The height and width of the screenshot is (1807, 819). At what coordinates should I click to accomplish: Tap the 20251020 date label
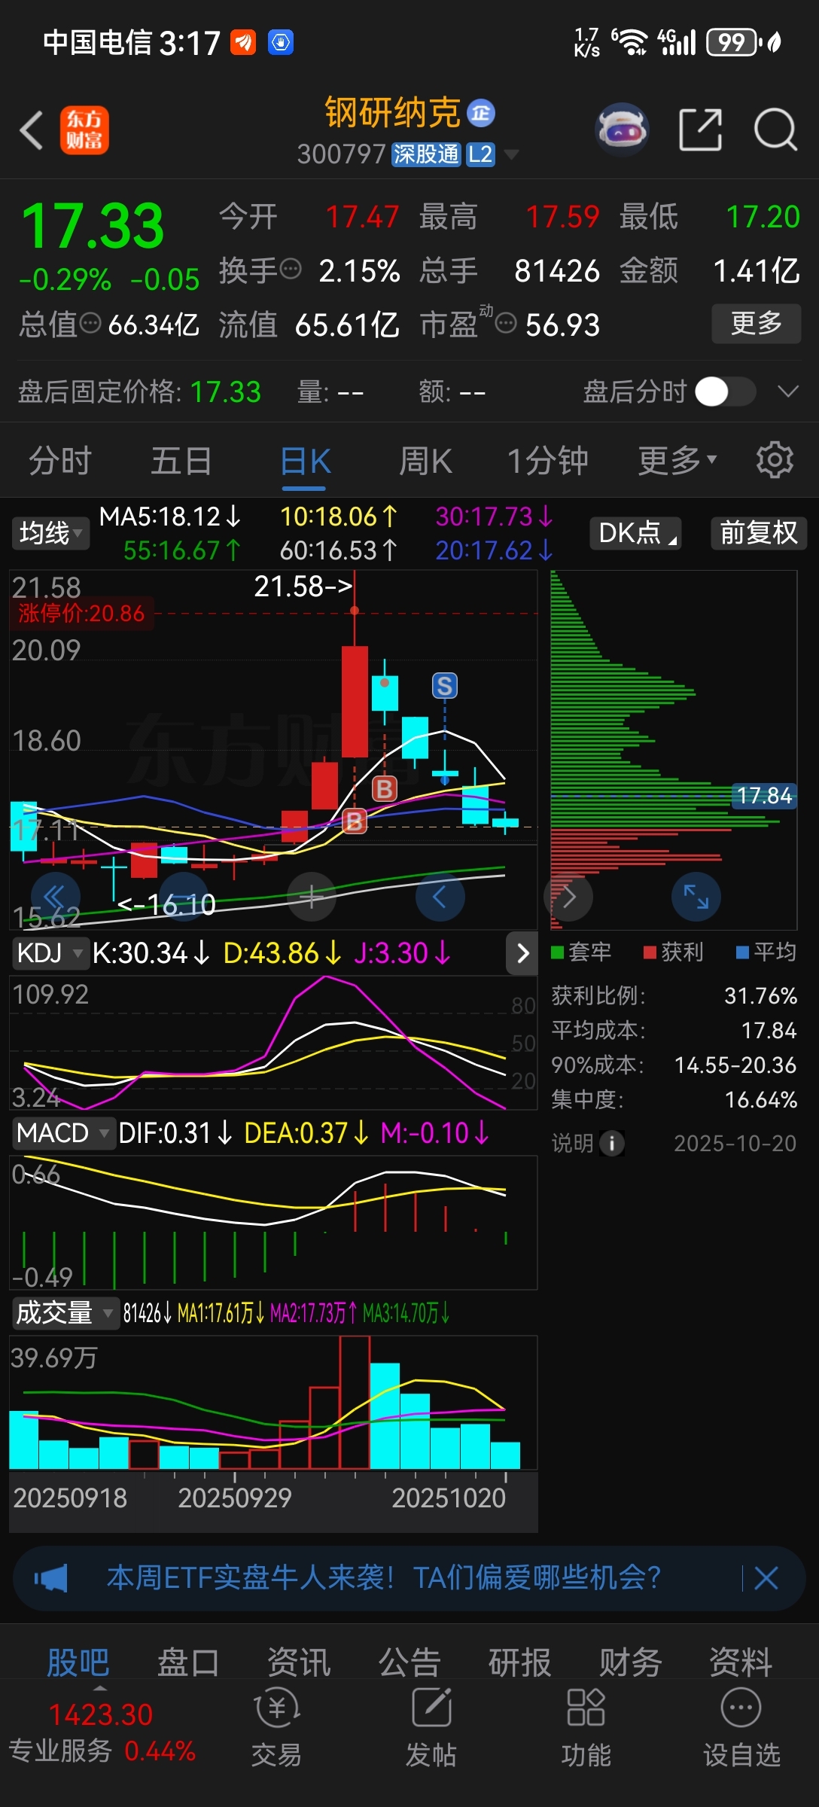pos(449,1498)
